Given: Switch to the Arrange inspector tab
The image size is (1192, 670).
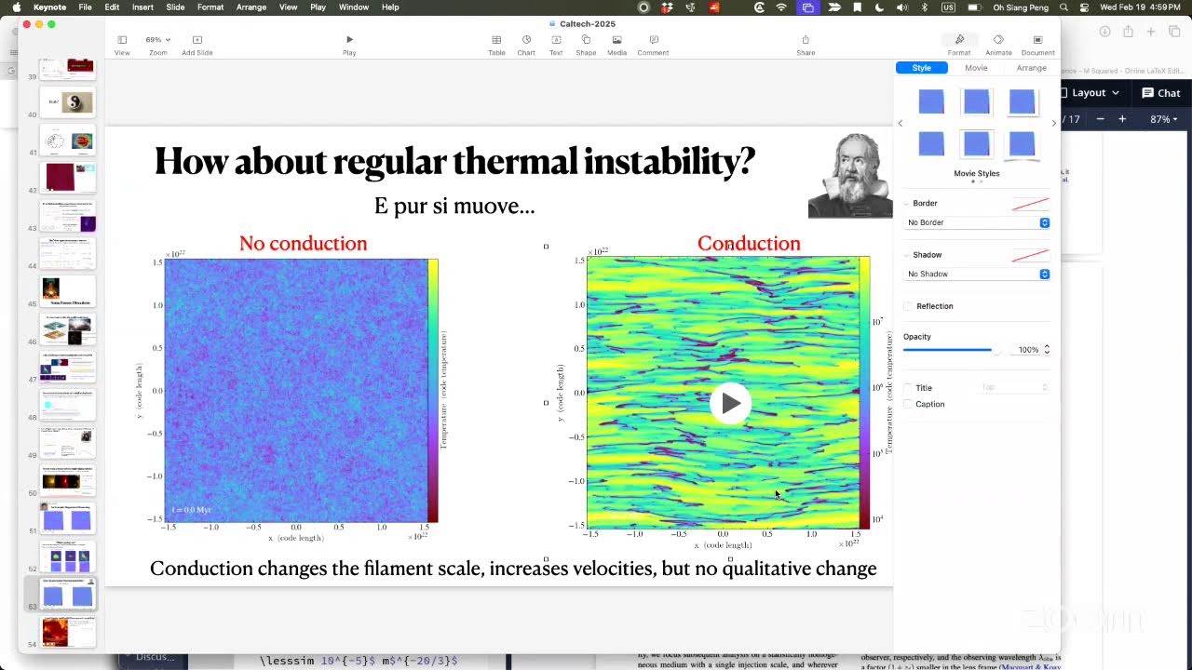Looking at the screenshot, I should 1031,68.
